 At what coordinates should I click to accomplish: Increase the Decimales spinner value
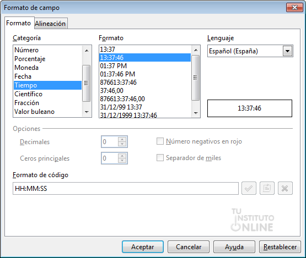point(122,139)
